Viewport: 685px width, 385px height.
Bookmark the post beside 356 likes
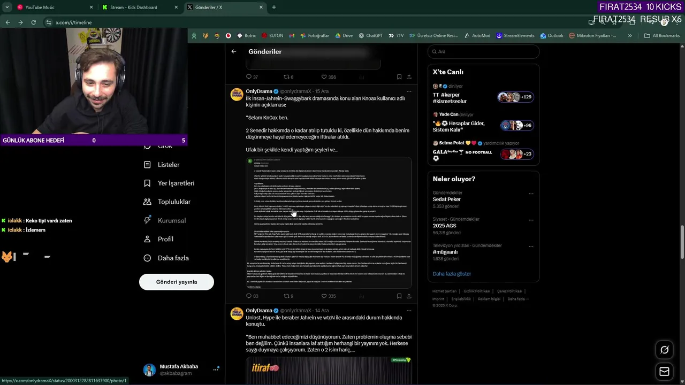click(x=399, y=77)
